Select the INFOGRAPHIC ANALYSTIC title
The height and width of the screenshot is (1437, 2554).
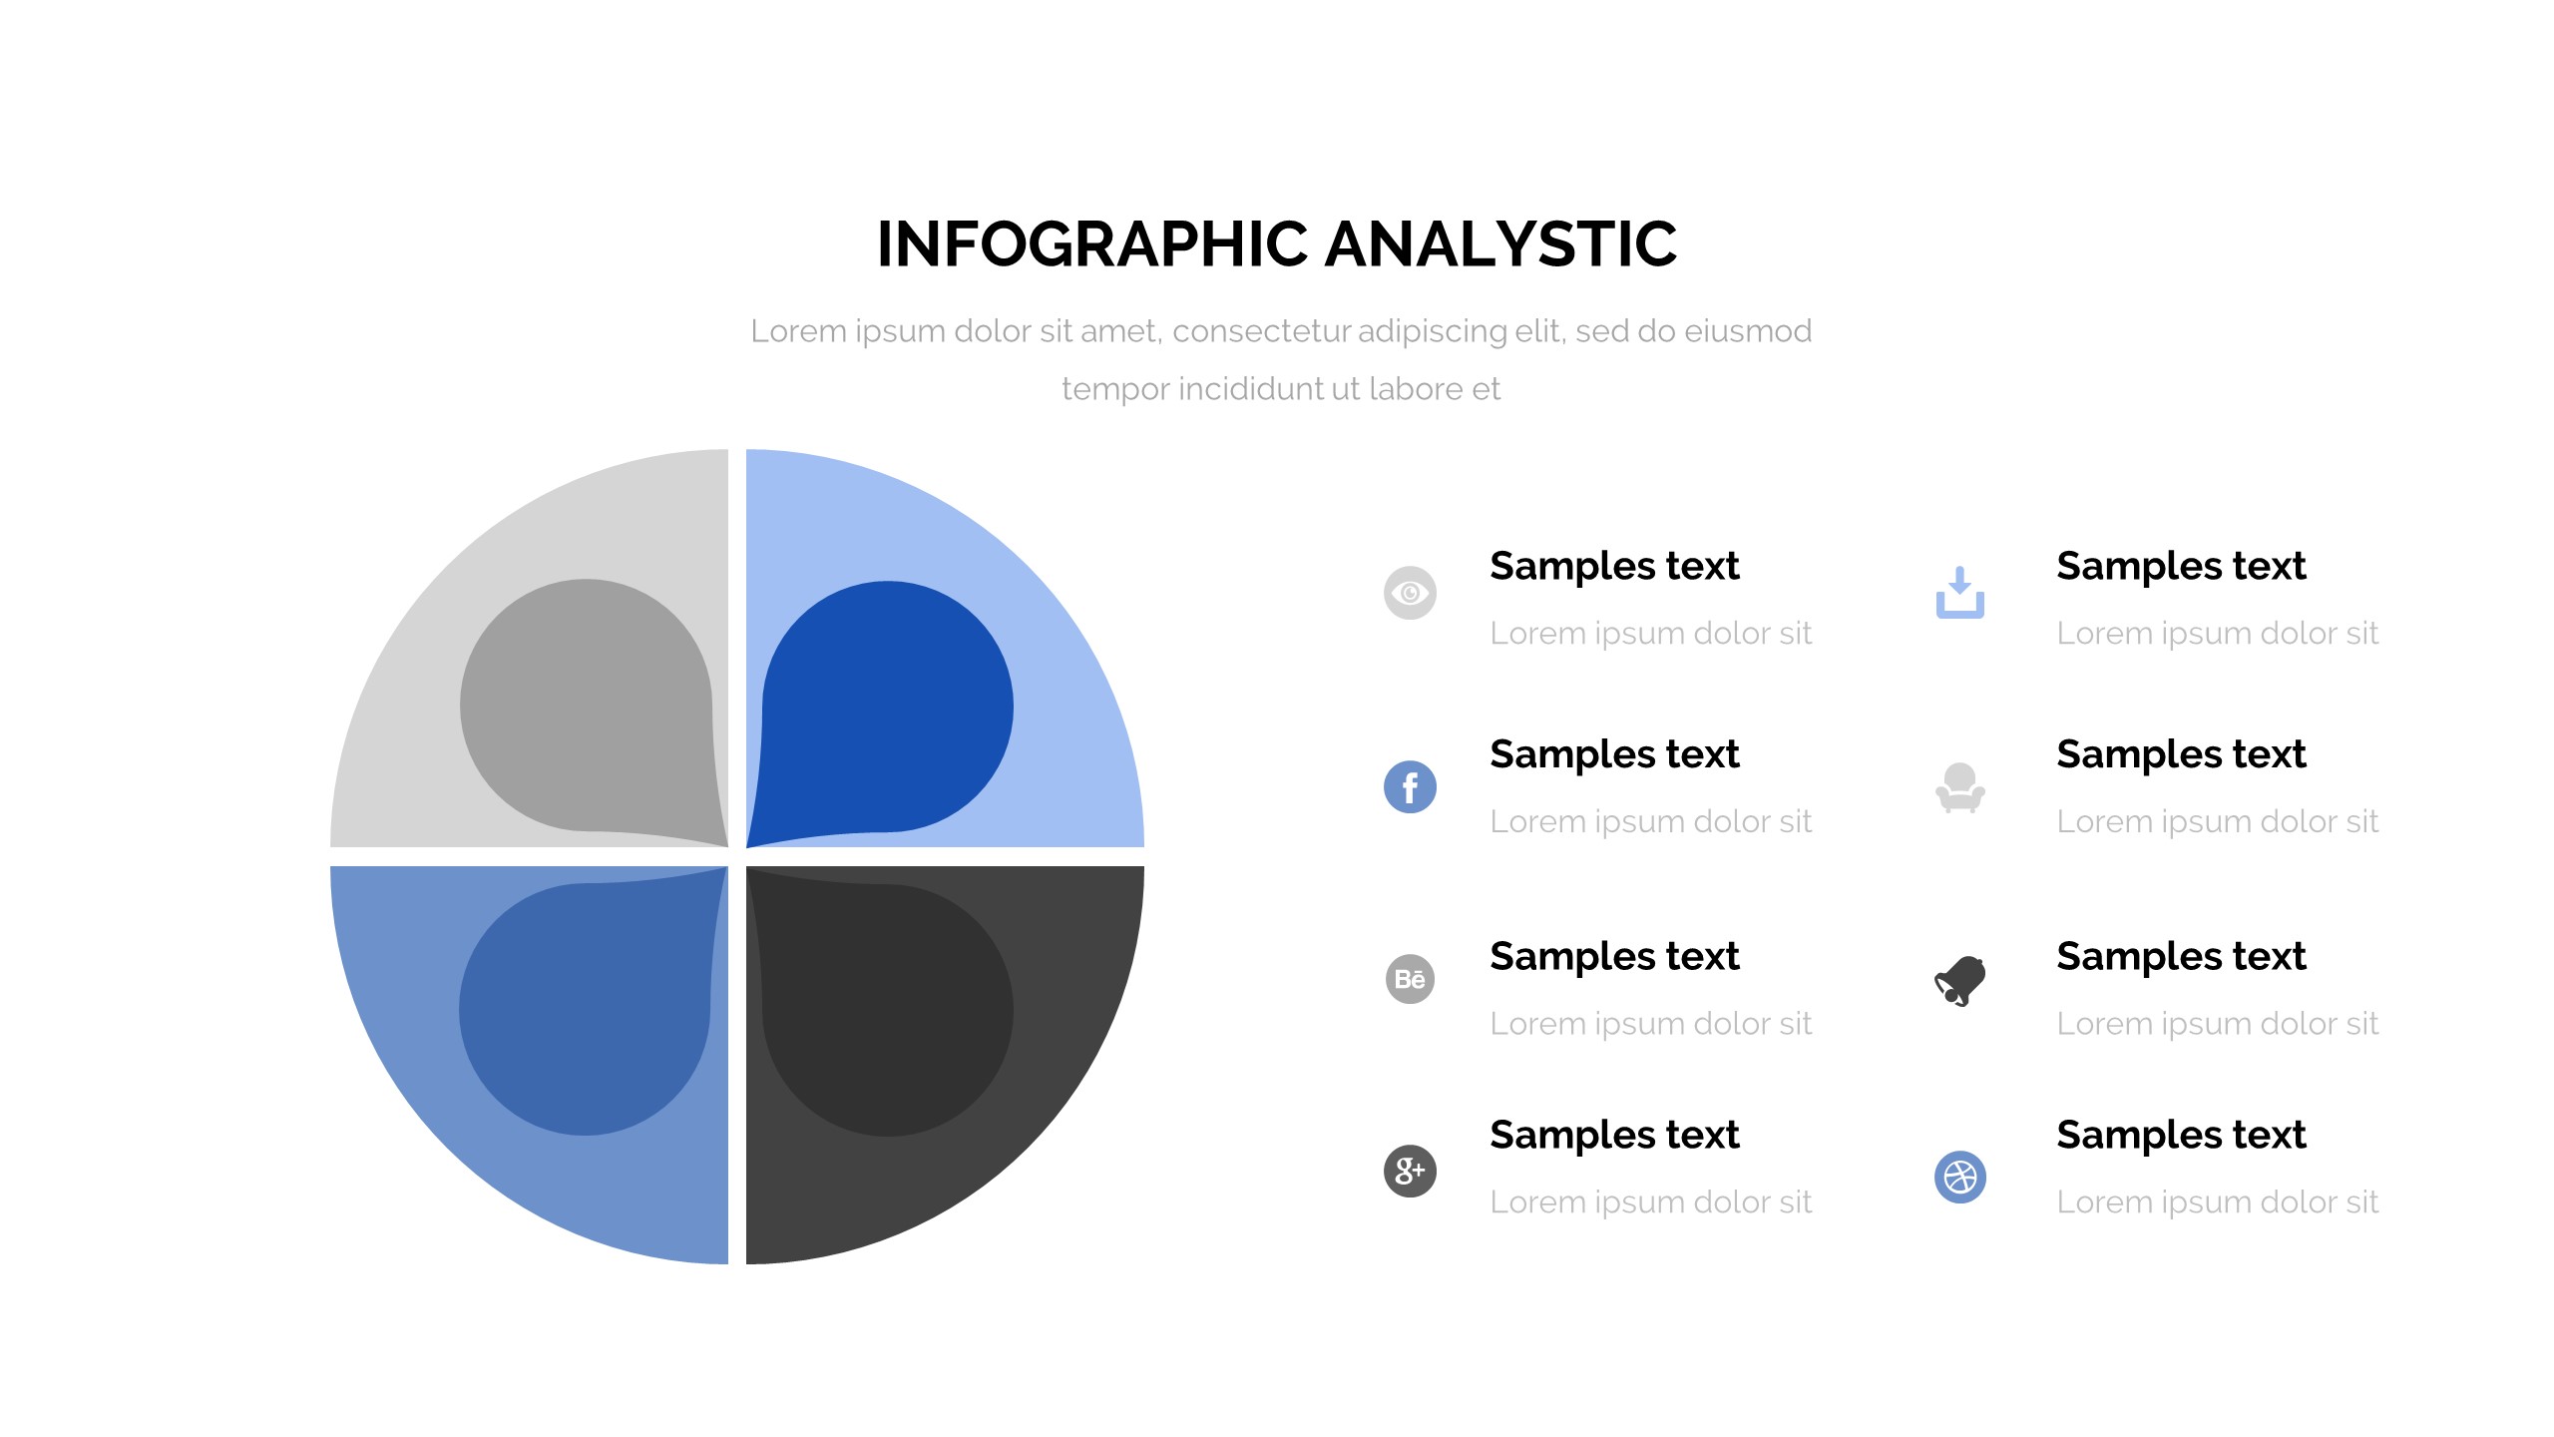pyautogui.click(x=1277, y=244)
